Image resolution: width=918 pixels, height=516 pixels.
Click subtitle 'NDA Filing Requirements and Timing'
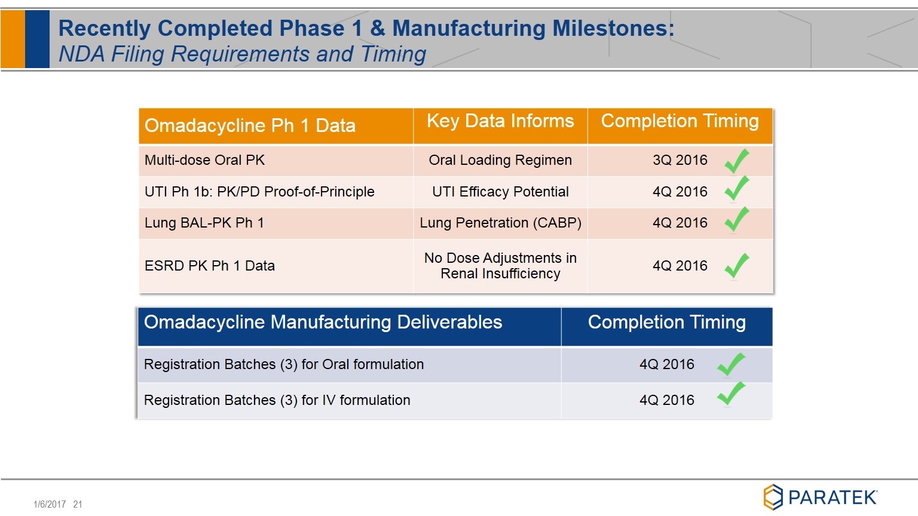point(242,54)
